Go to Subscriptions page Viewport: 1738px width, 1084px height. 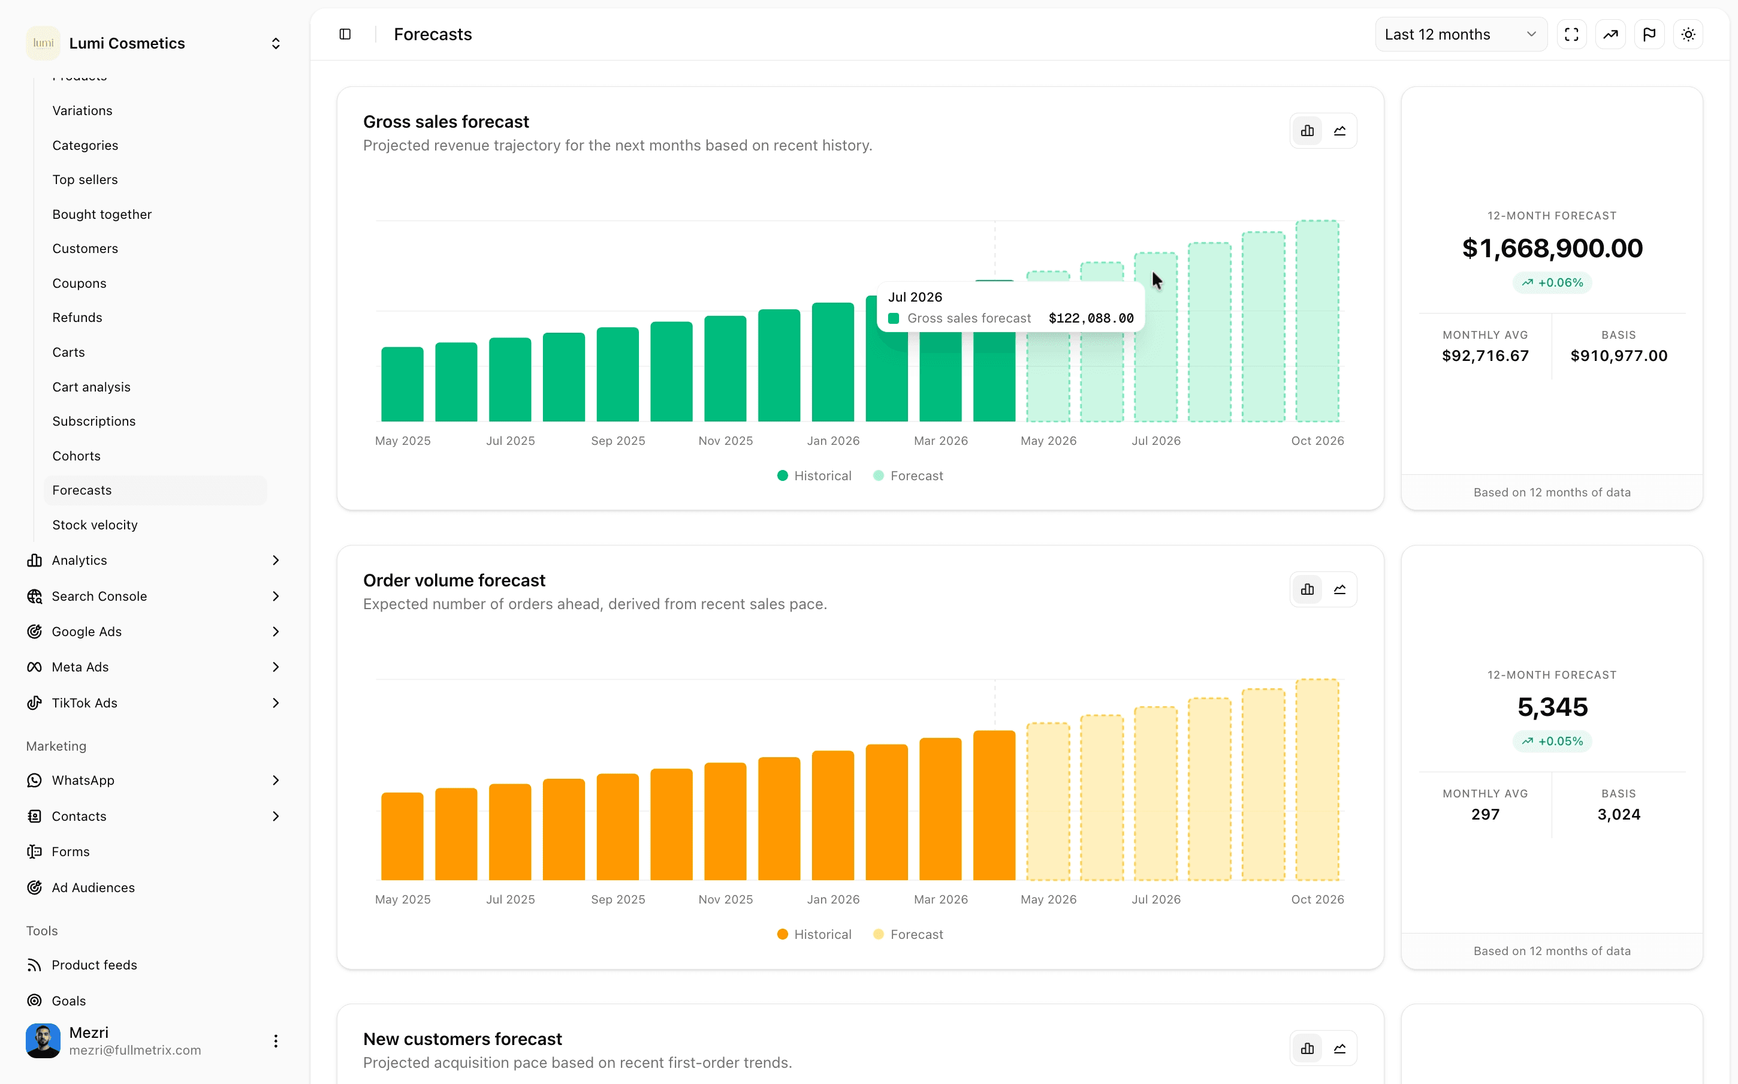click(x=155, y=421)
